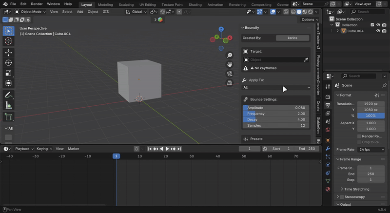Toggle X-ray display mode
This screenshot has height=213, width=390.
pos(286,12)
